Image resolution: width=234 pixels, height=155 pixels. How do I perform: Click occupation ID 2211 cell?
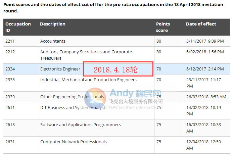click(10, 41)
